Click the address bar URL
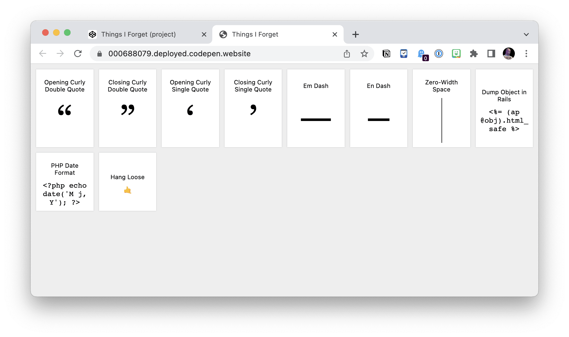Viewport: 569px width, 337px height. (x=179, y=54)
